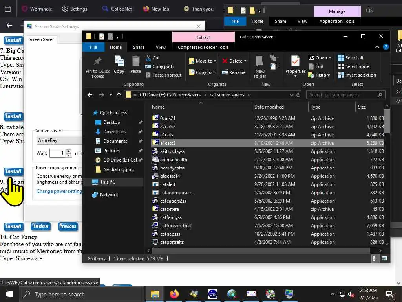Click Select none in ribbon
The width and height of the screenshot is (402, 302).
click(354, 66)
